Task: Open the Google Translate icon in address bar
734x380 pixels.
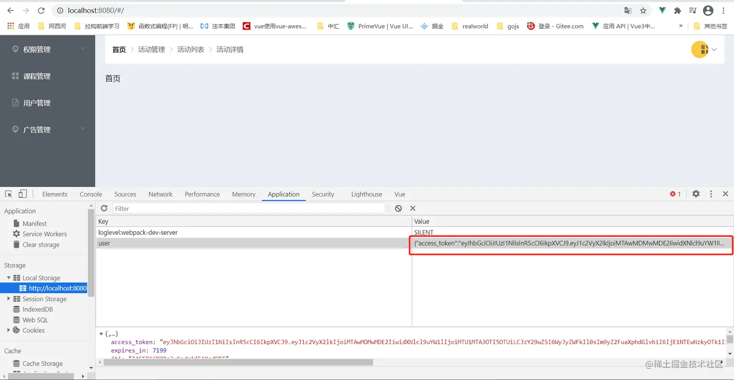Action: pyautogui.click(x=628, y=10)
